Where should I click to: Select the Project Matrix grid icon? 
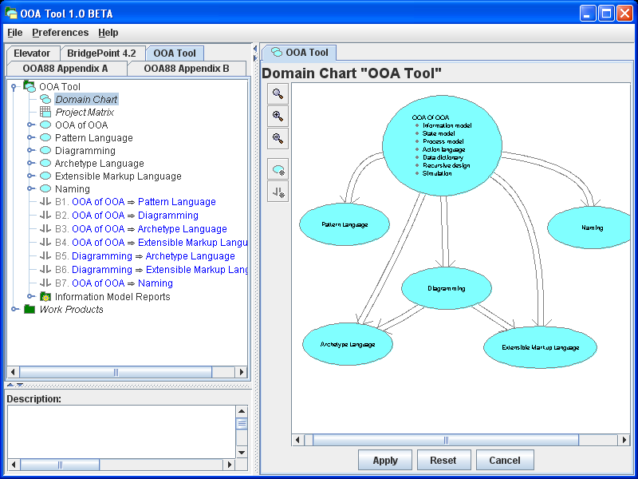(45, 113)
